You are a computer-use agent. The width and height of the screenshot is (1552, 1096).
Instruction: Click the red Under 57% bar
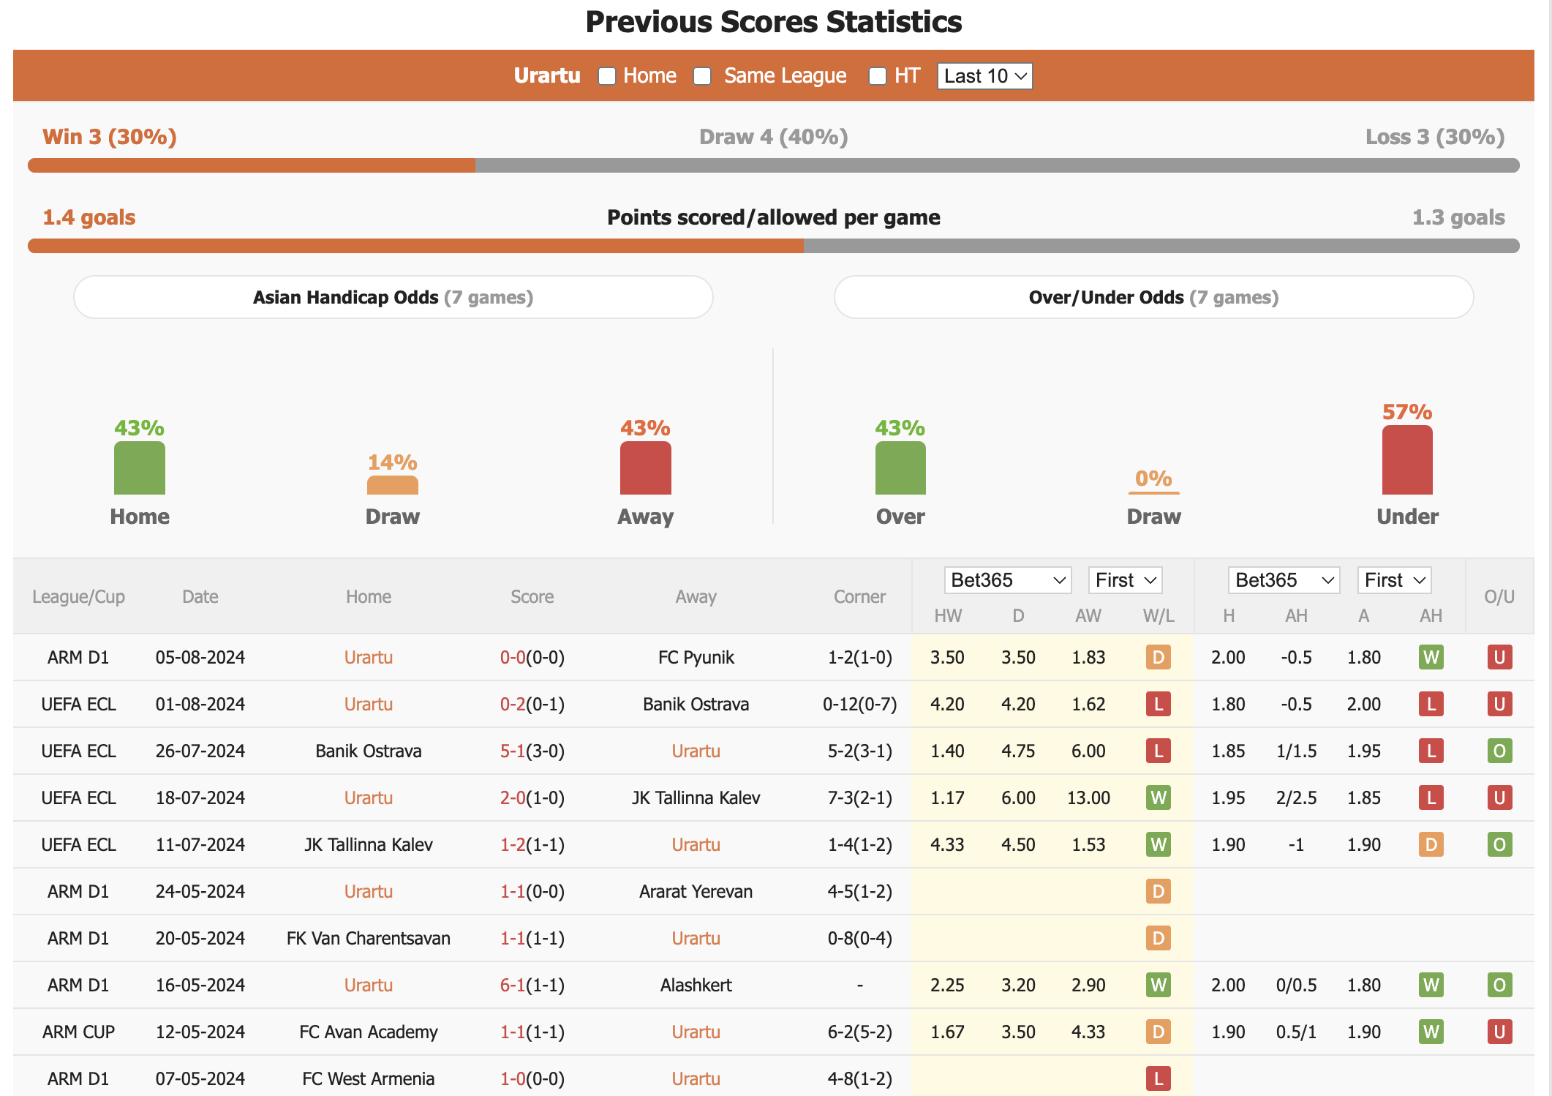tap(1407, 460)
